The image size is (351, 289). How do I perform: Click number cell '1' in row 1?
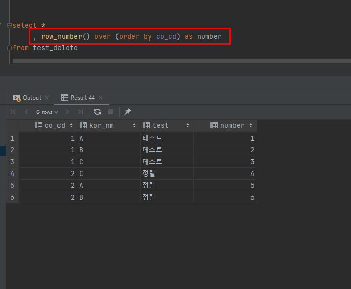(225, 138)
